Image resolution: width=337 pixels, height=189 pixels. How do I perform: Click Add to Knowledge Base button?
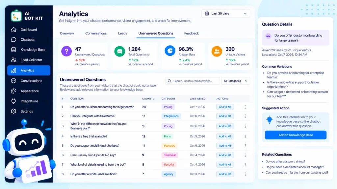pyautogui.click(x=296, y=135)
